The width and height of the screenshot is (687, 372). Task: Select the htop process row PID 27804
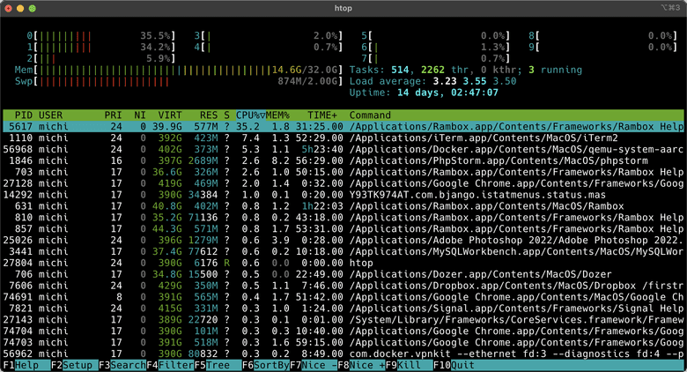(x=343, y=264)
